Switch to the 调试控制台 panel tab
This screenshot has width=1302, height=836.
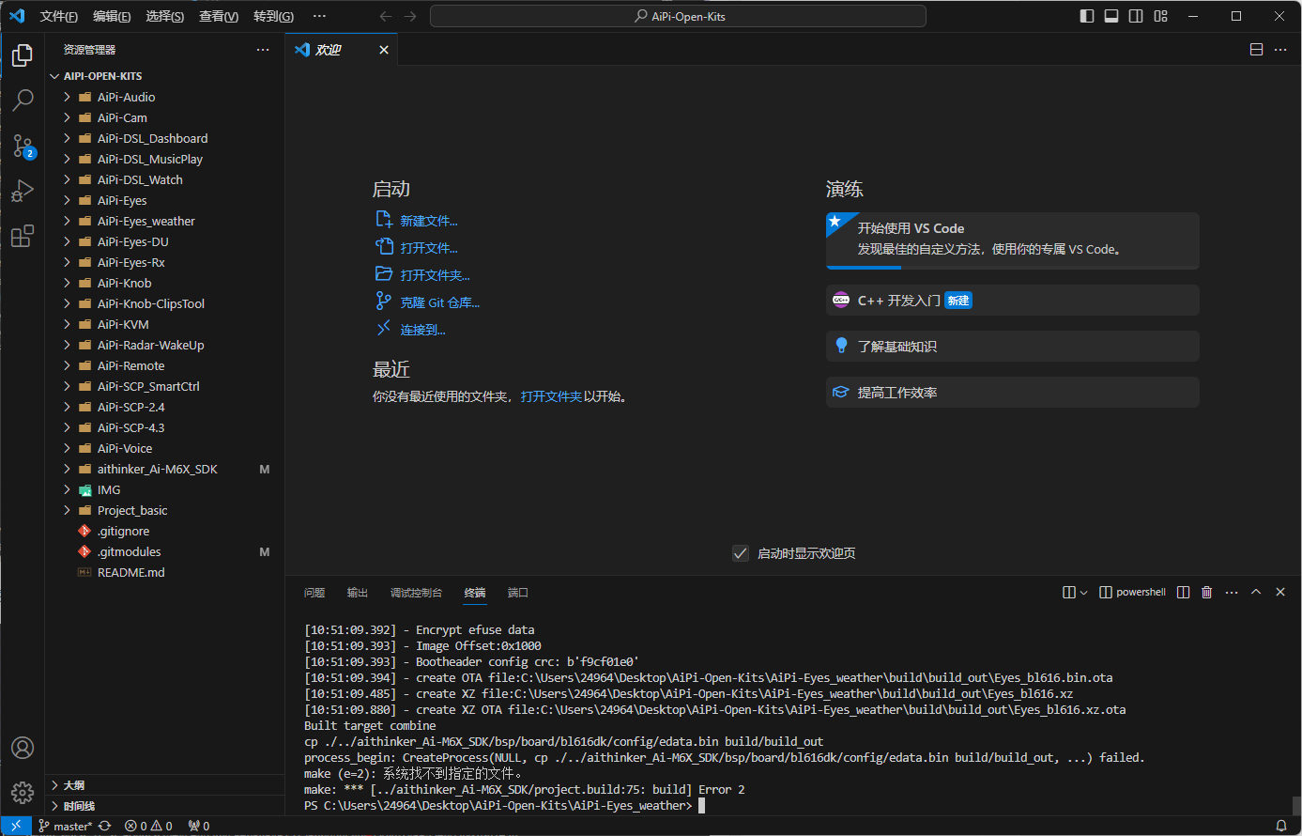tap(416, 593)
